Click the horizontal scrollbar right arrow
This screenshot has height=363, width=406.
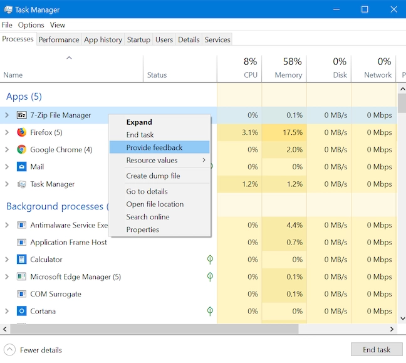pos(392,329)
